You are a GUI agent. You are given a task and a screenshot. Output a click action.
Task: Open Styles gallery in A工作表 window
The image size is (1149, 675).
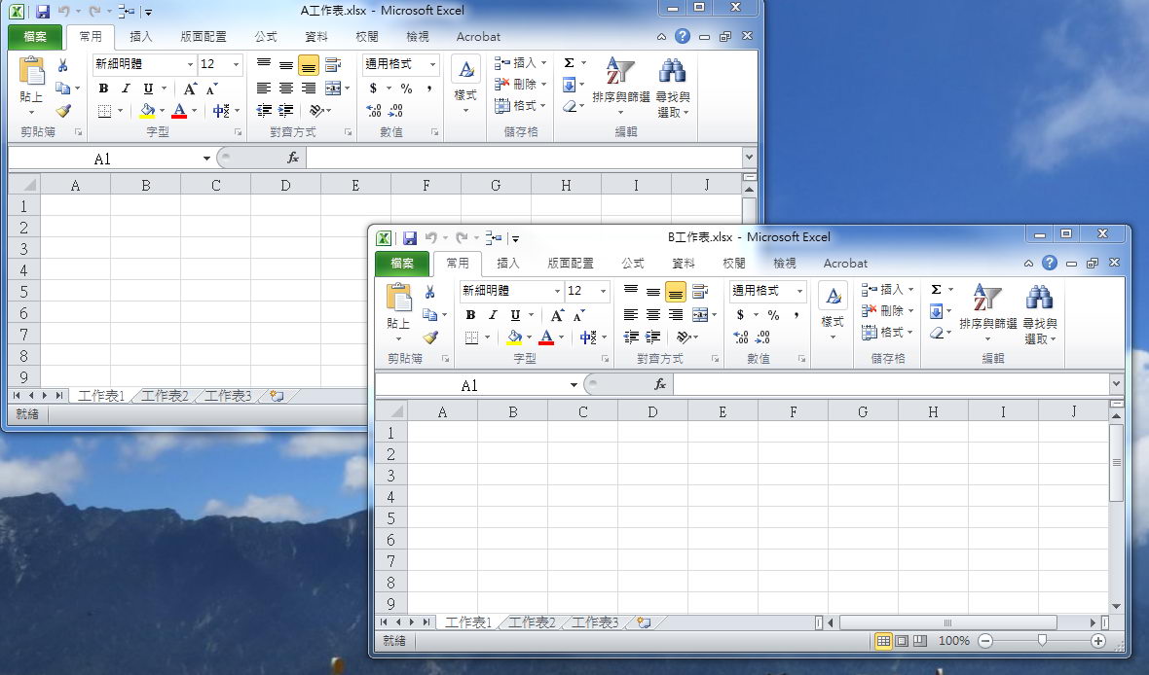(466, 85)
